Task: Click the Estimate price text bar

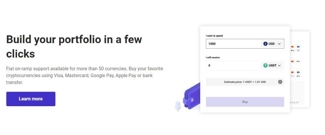Action: [x=245, y=82]
